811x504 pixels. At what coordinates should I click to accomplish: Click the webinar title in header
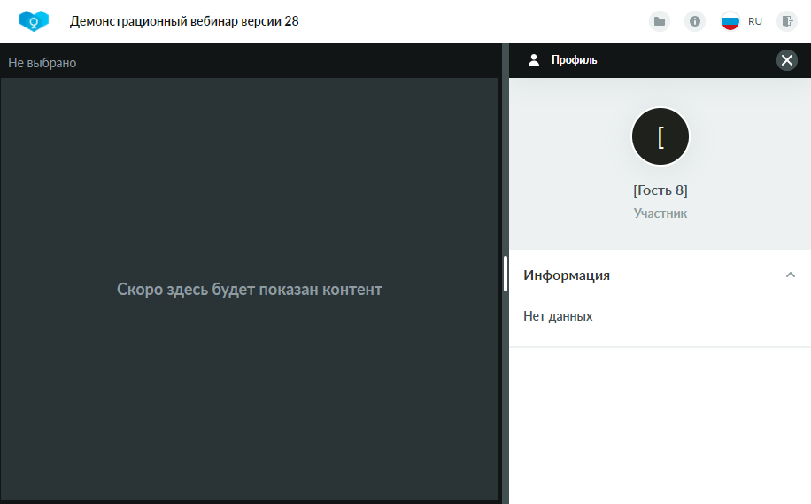pos(184,21)
